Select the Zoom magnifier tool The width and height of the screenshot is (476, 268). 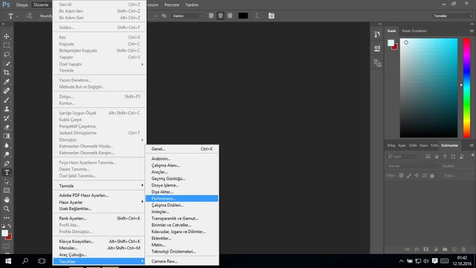coord(7,209)
